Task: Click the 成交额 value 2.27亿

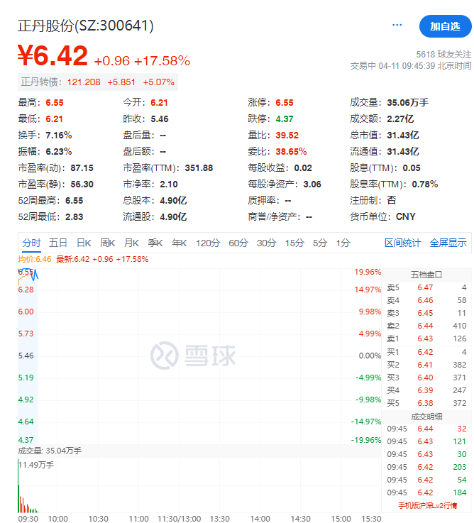Action: point(400,119)
